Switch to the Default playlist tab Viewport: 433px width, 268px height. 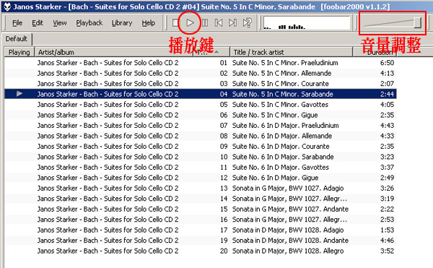coord(17,39)
